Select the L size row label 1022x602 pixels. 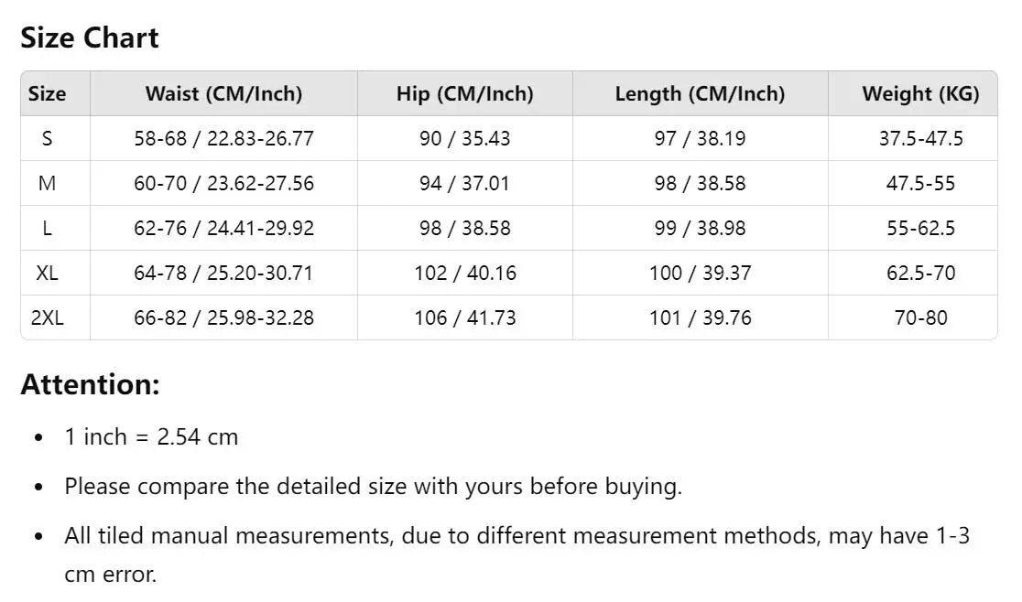[47, 228]
